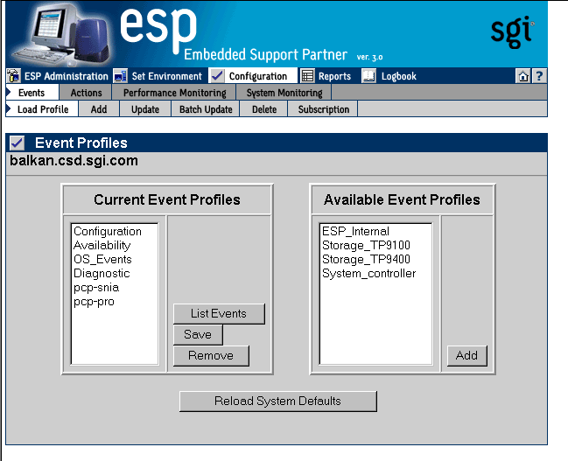Click the Set Environment computer icon
Image resolution: width=568 pixels, height=461 pixels.
click(120, 76)
